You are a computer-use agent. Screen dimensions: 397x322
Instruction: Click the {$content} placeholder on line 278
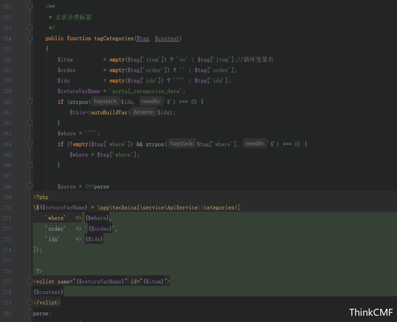[x=48, y=292]
